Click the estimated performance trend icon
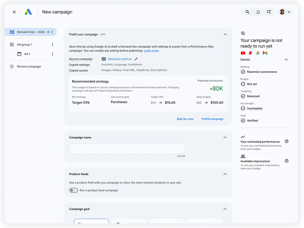Viewport: 304px width, 228px height. click(x=243, y=137)
